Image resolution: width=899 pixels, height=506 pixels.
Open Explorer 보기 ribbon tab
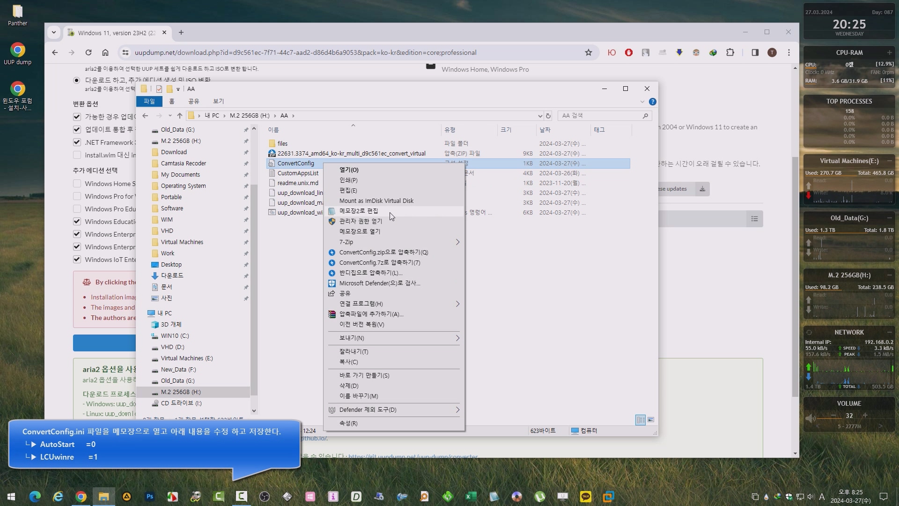tap(219, 102)
